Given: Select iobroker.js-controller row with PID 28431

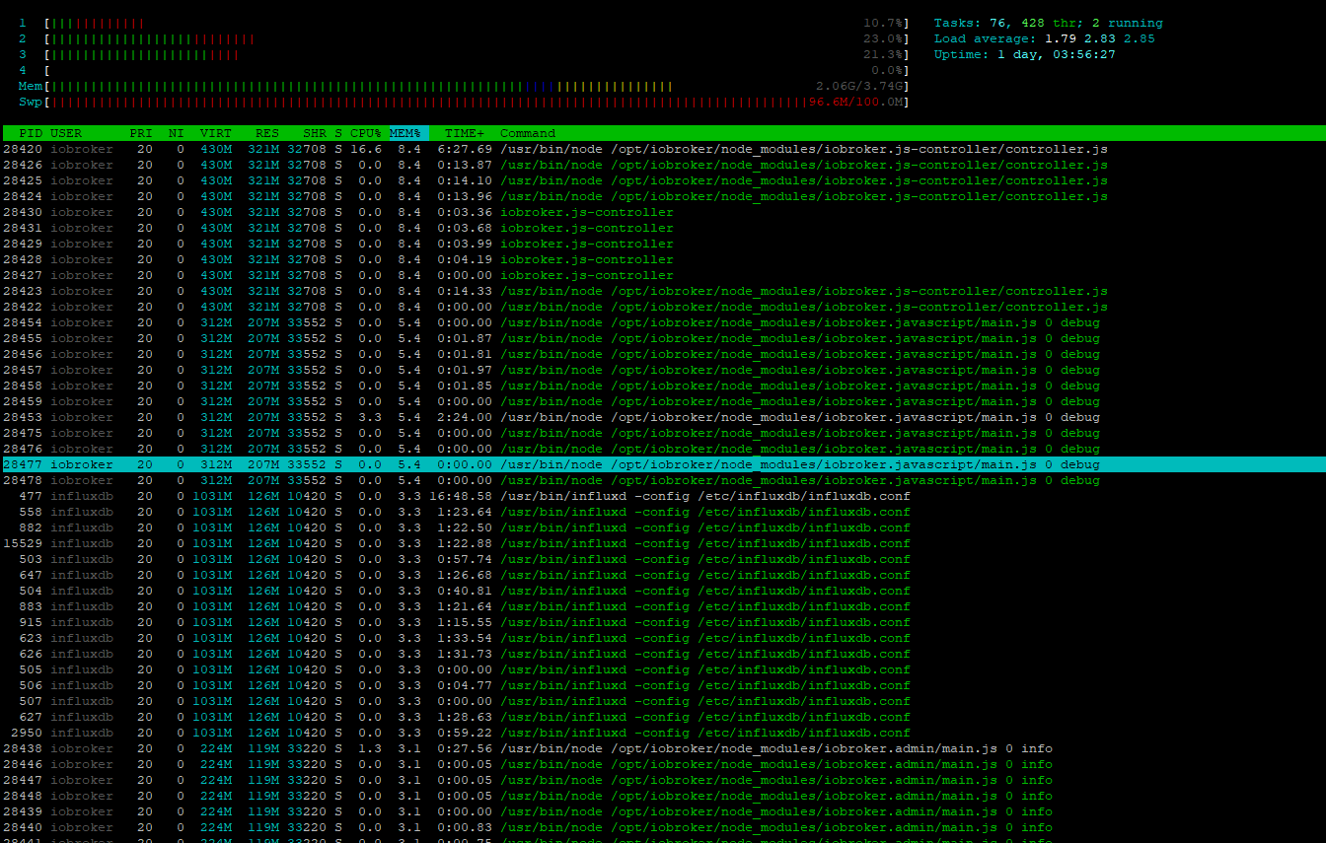Looking at the screenshot, I should click(x=663, y=228).
